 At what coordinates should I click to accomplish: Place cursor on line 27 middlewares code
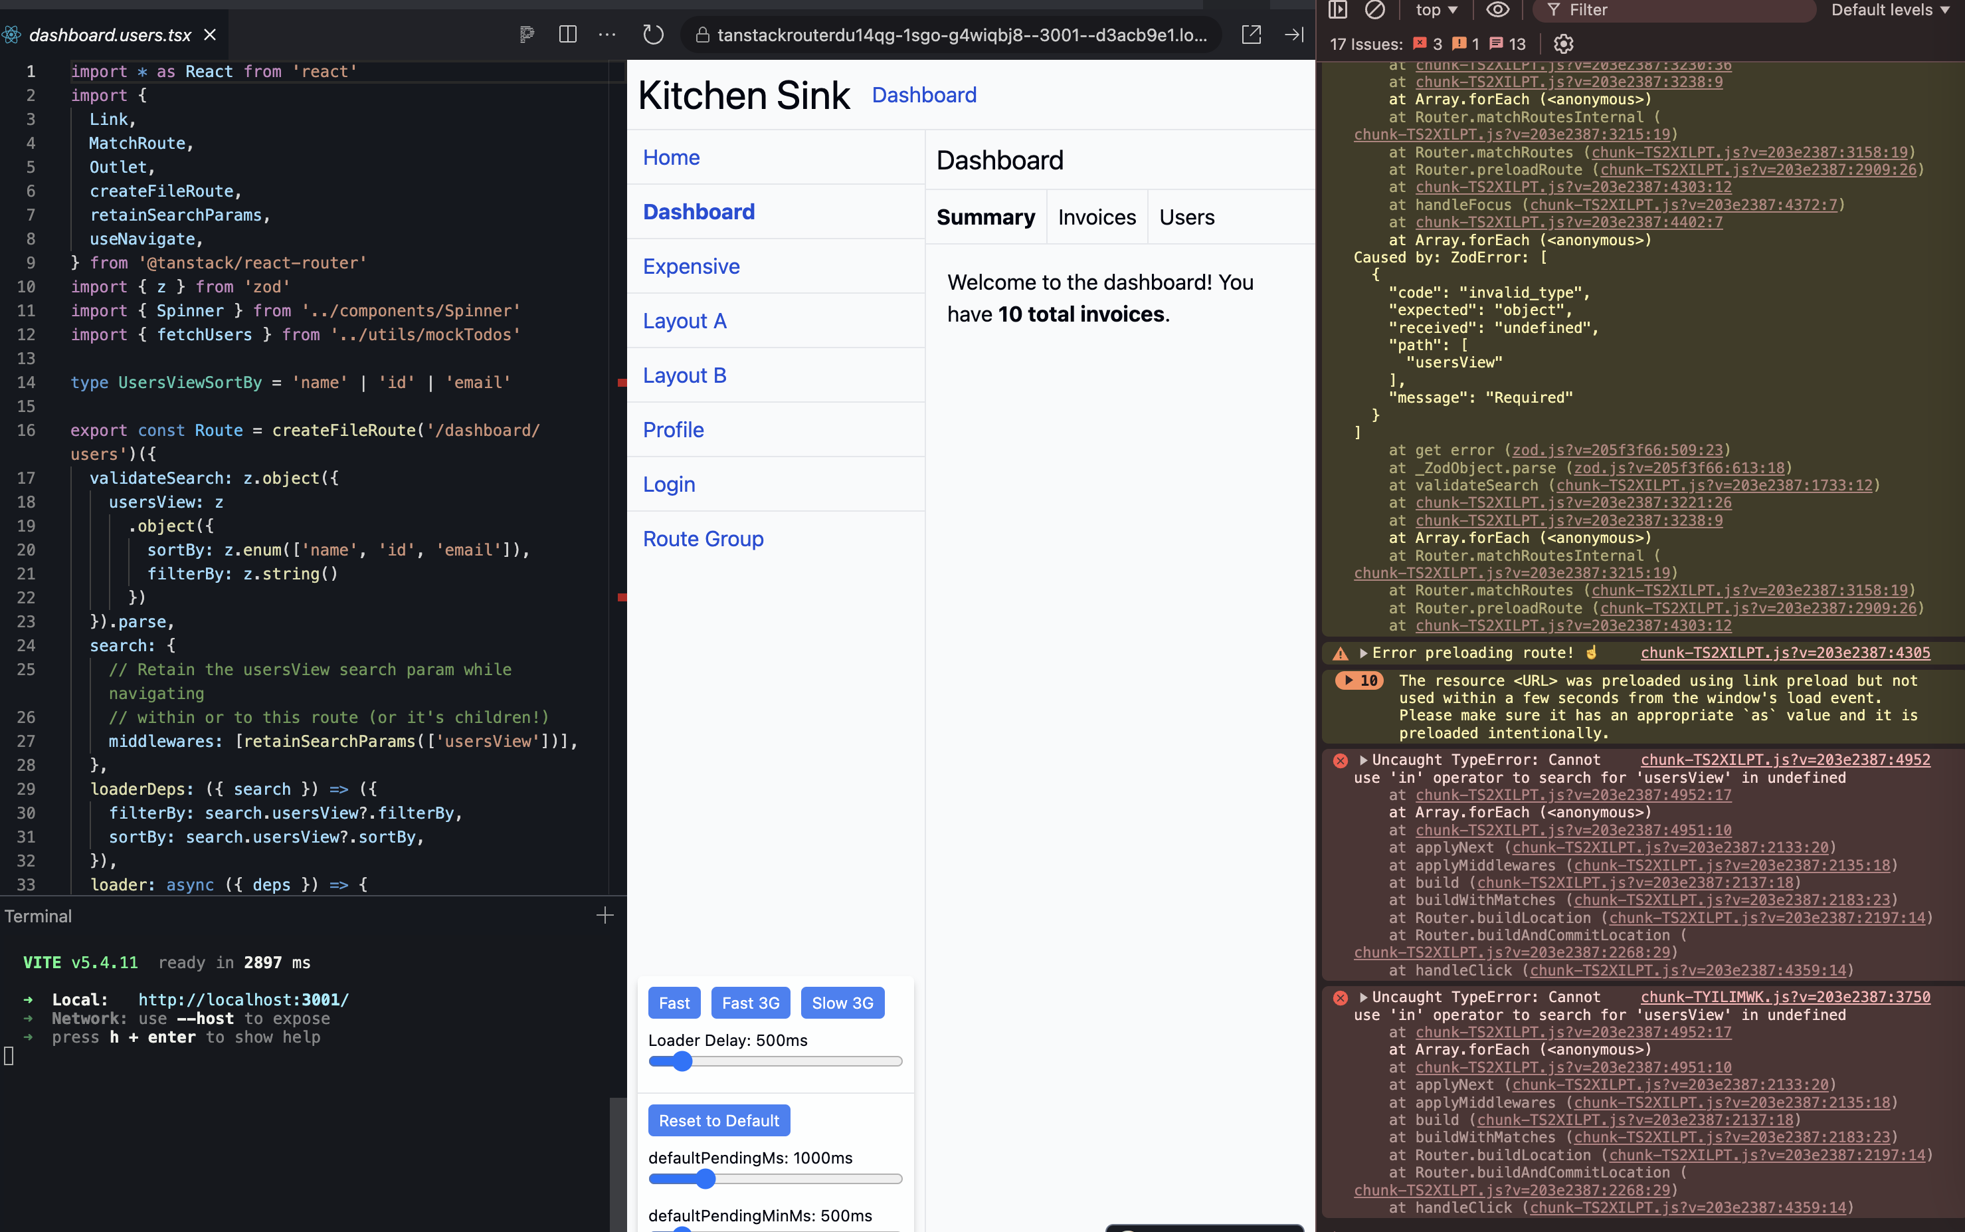point(343,742)
